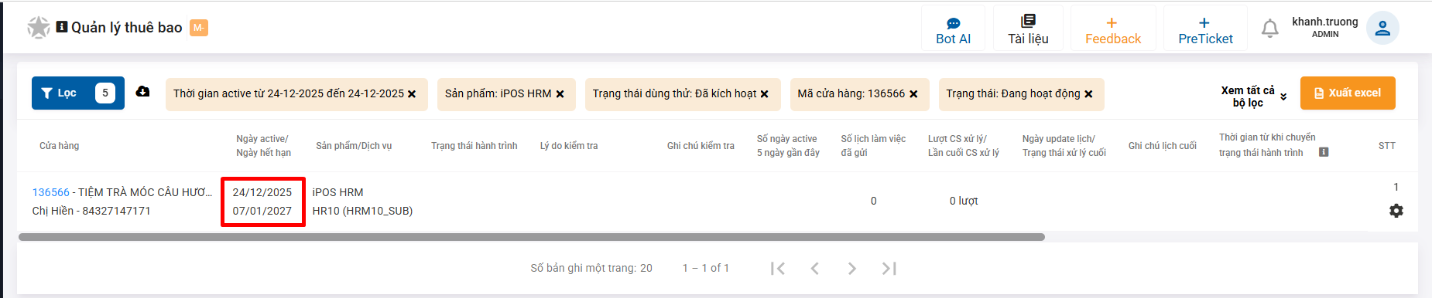Expand Xem tất cả bộ lọc
Screen dimensions: 1432x298
tap(1254, 97)
